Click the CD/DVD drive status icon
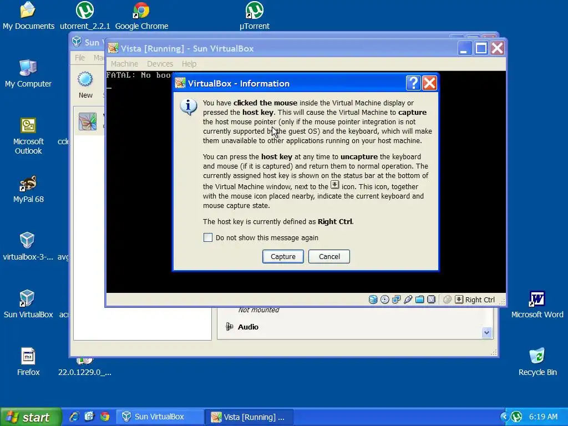The image size is (568, 426). [x=385, y=300]
